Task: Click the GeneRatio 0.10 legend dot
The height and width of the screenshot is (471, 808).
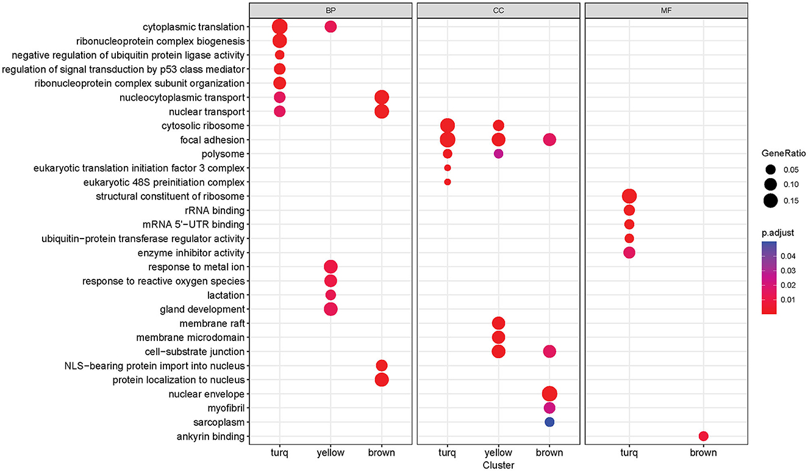Action: pos(771,184)
